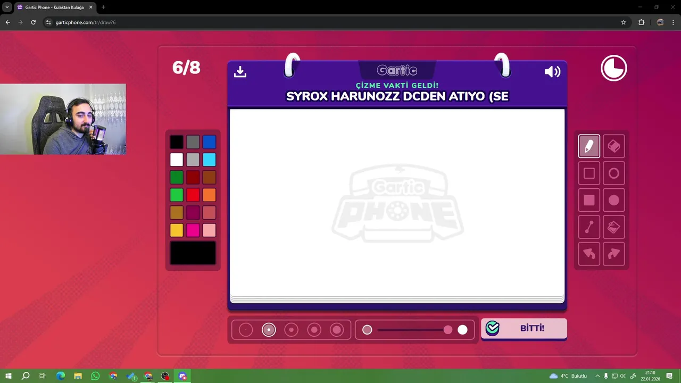Pick the light pink color swatch
Image resolution: width=681 pixels, height=383 pixels.
(209, 230)
